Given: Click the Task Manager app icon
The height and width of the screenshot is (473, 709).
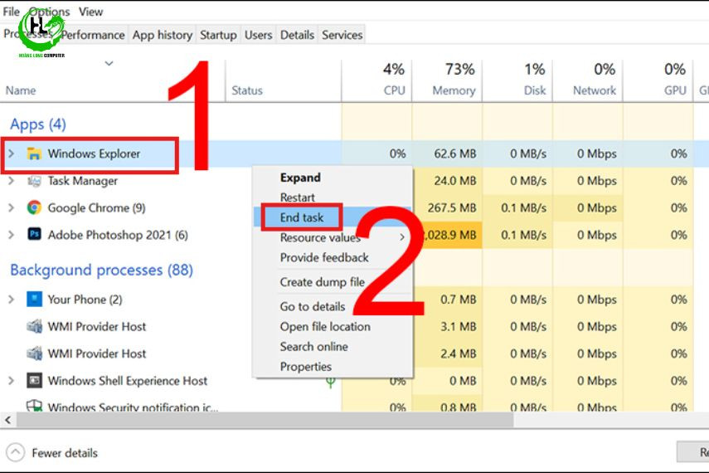Looking at the screenshot, I should (34, 181).
